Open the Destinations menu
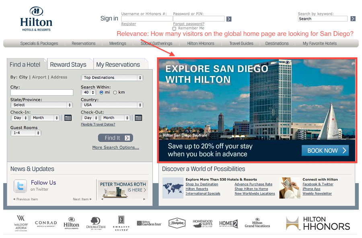This screenshot has height=238, width=362. pos(277,43)
